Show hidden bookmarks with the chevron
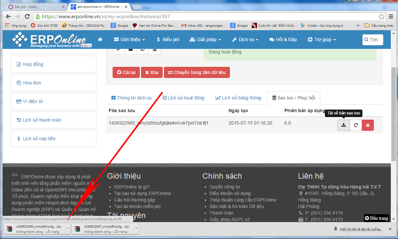 pyautogui.click(x=358, y=25)
